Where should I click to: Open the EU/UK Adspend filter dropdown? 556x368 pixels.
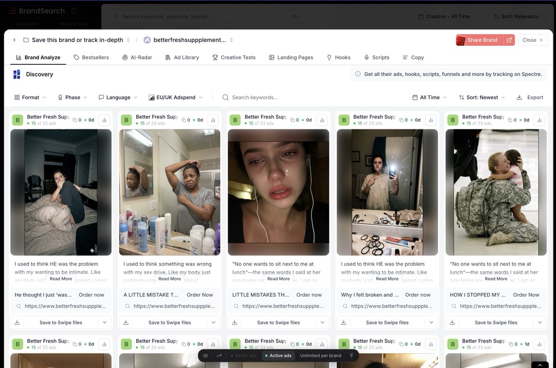point(176,97)
